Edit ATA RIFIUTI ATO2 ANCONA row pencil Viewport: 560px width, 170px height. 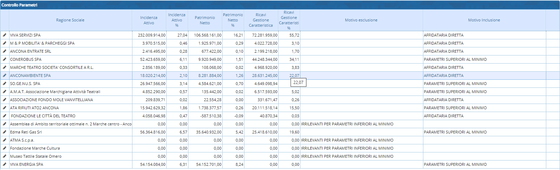coord(5,108)
